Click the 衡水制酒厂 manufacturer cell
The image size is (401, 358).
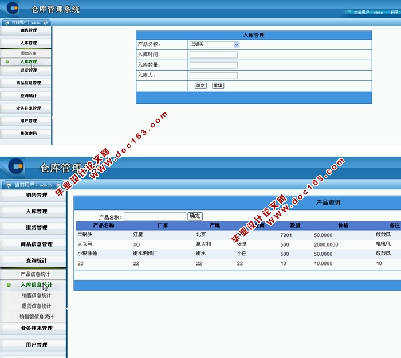click(x=145, y=254)
